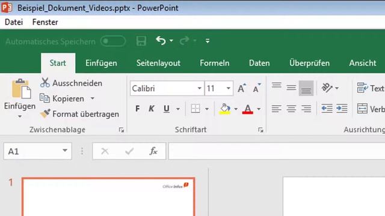Align cell content to middle
385x216 pixels.
(x=291, y=88)
